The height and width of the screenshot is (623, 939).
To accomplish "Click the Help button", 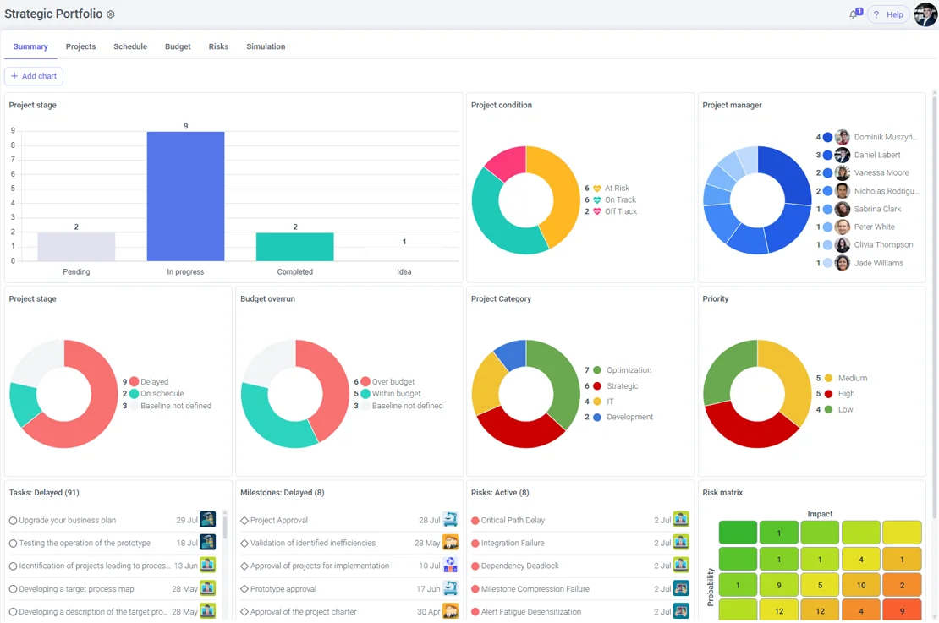I will (x=888, y=14).
